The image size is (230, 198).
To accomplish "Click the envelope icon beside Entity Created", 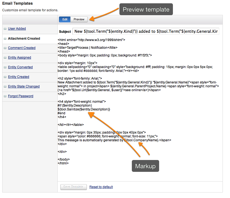I will pyautogui.click(x=5, y=77).
